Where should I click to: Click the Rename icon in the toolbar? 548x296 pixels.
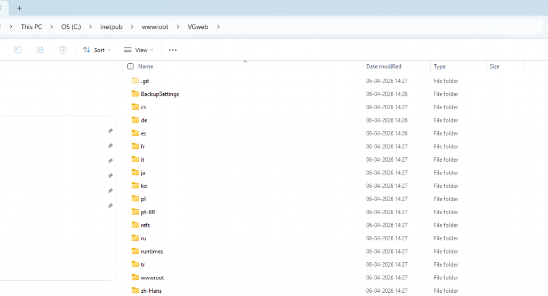click(18, 50)
